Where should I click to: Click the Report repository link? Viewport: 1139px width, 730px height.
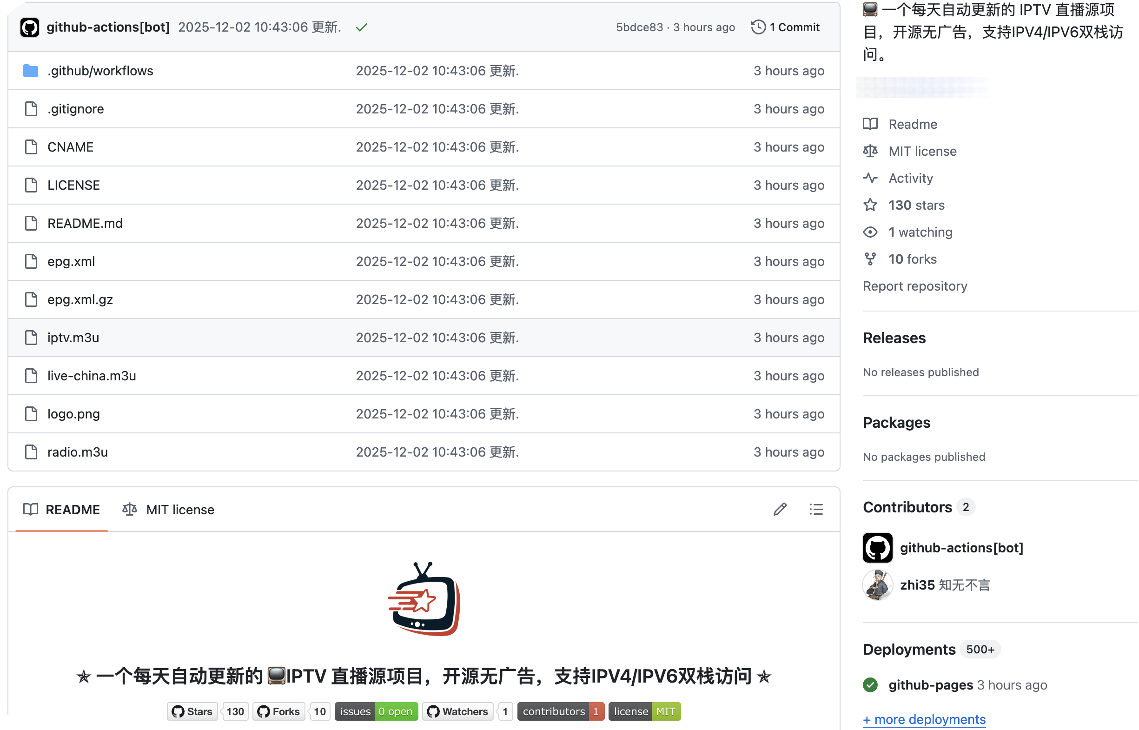coord(915,286)
